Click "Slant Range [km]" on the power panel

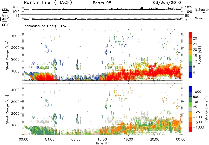tap(7, 55)
